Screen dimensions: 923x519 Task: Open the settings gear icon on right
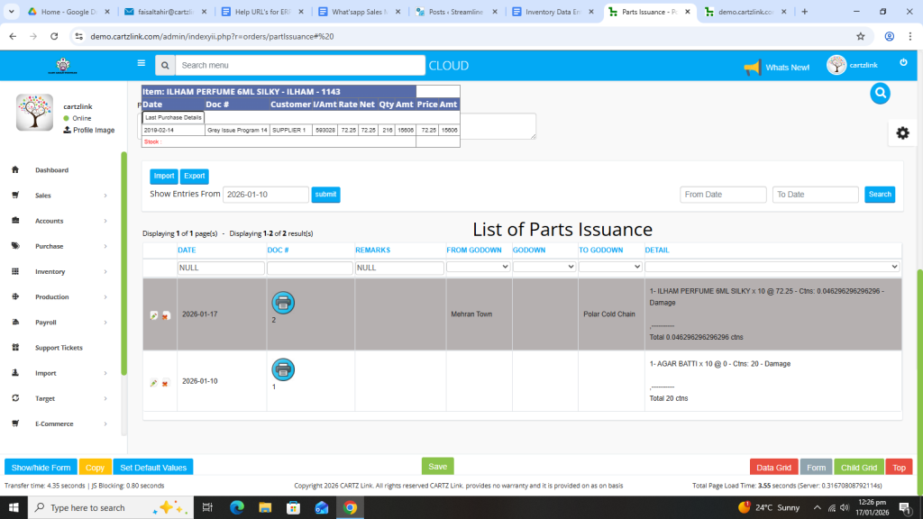(902, 133)
